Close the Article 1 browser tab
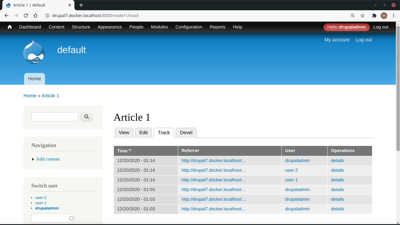Viewport: 400px width, 225px height. [70, 5]
